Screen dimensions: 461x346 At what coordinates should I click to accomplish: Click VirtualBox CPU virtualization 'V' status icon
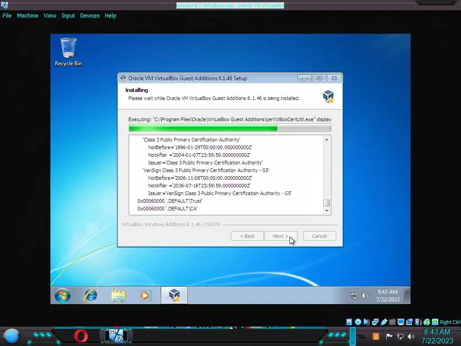point(417,322)
